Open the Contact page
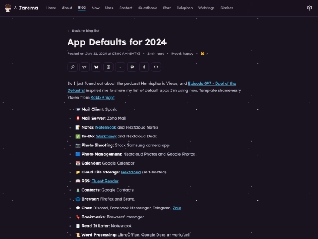Viewport: 318px width, 239px height. point(126,8)
